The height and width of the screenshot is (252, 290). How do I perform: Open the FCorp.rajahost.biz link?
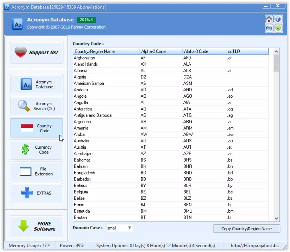click(x=255, y=245)
